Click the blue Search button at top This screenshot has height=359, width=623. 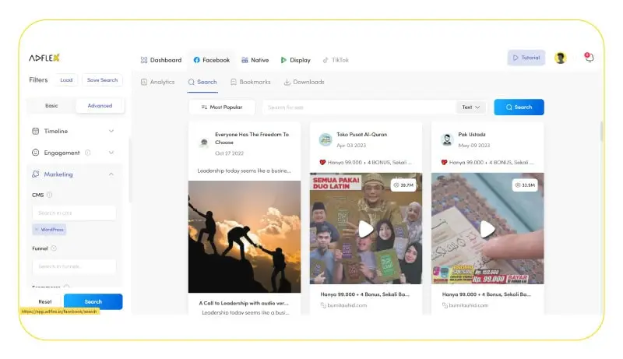pos(519,107)
